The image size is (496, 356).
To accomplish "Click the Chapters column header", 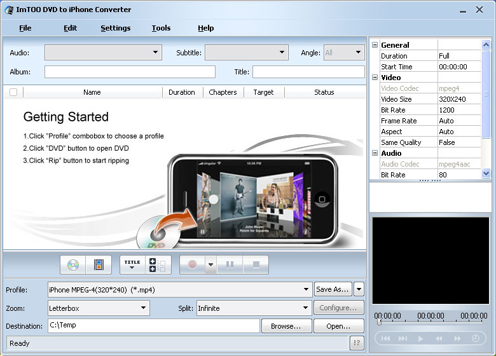I will 223,92.
